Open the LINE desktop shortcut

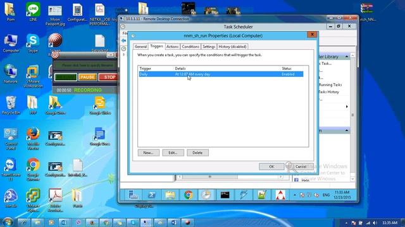tap(33, 11)
